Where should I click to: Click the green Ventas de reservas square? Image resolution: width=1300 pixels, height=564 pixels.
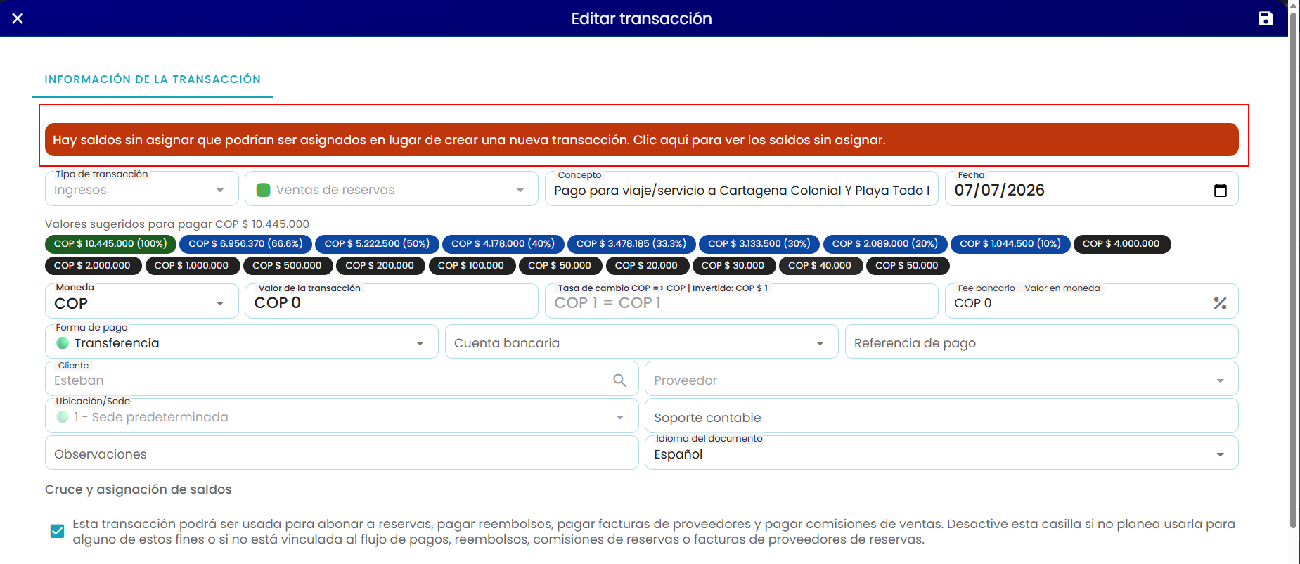point(264,190)
